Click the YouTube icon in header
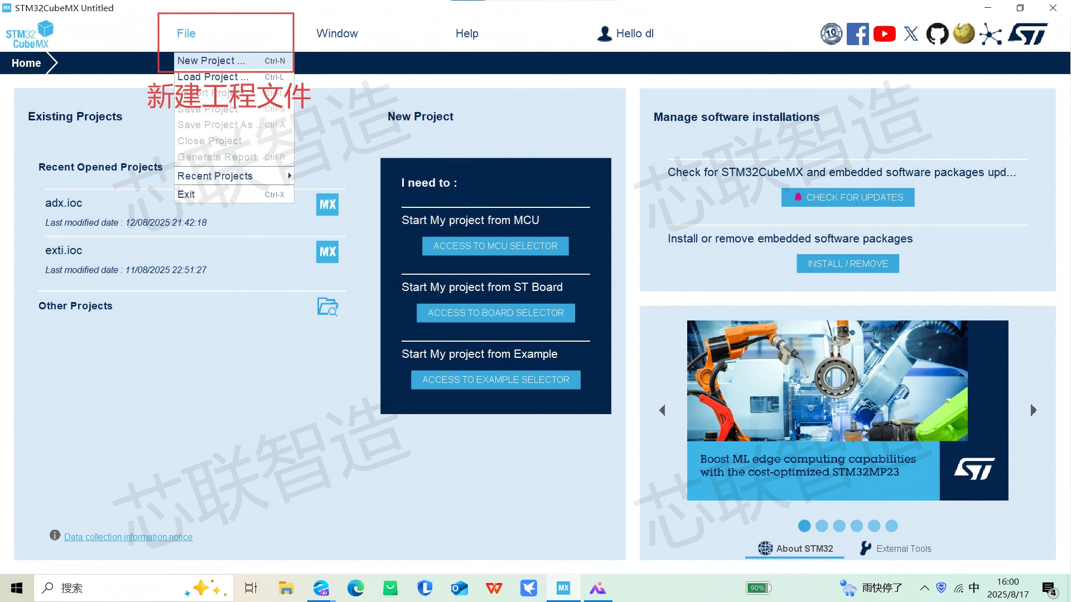Image resolution: width=1071 pixels, height=602 pixels. (884, 34)
